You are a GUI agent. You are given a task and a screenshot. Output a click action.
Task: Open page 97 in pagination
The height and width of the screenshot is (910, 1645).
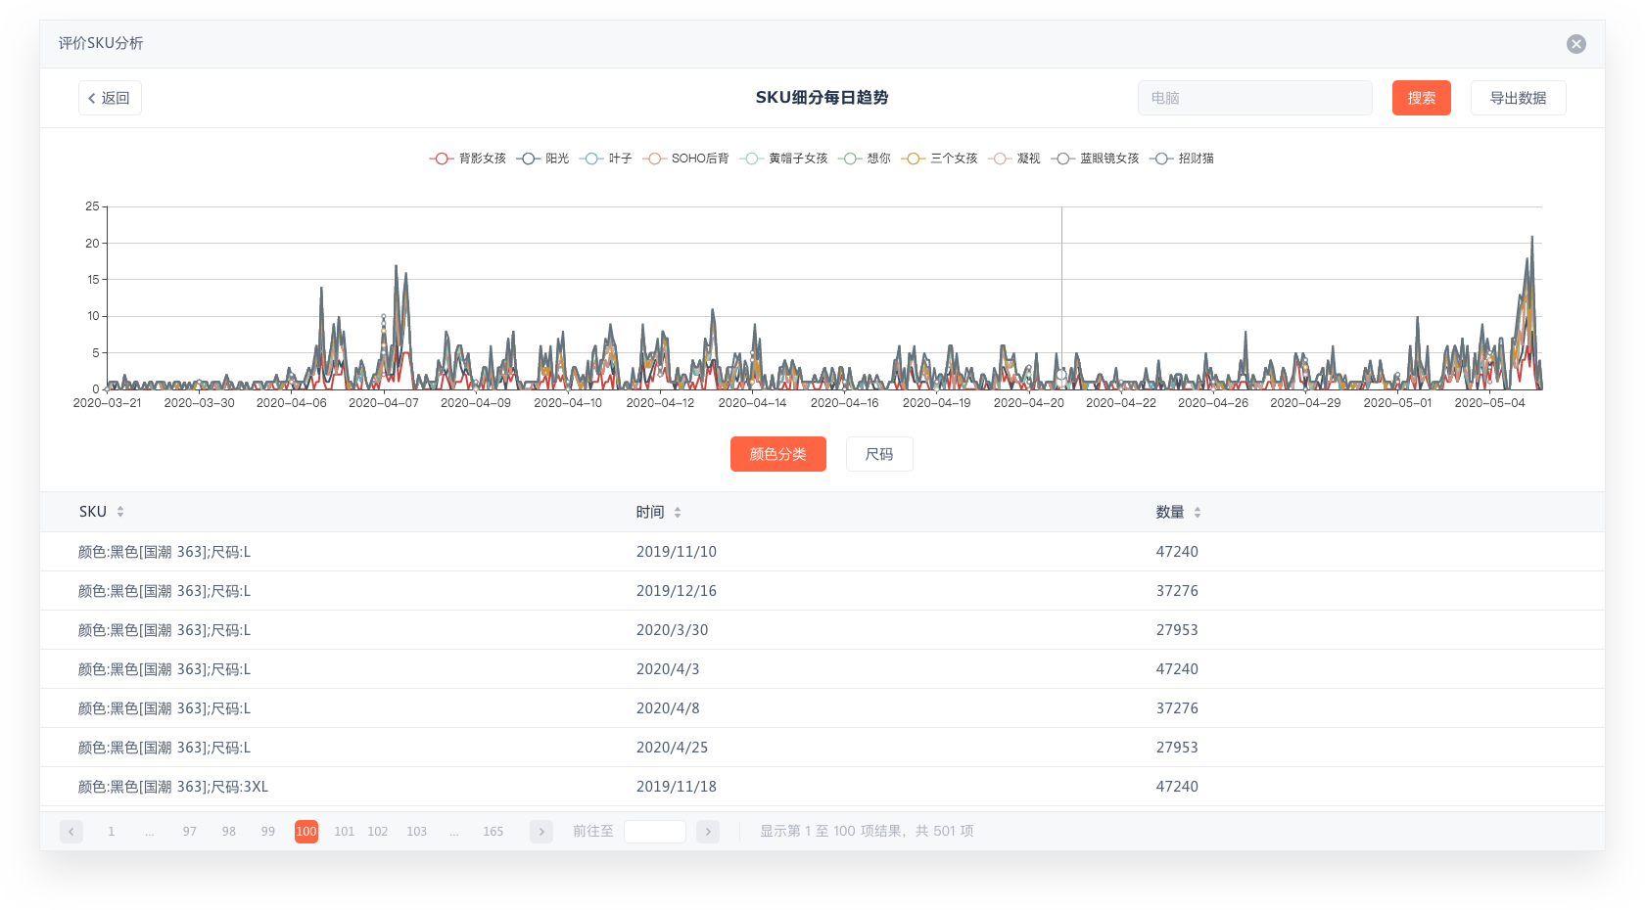tap(189, 832)
